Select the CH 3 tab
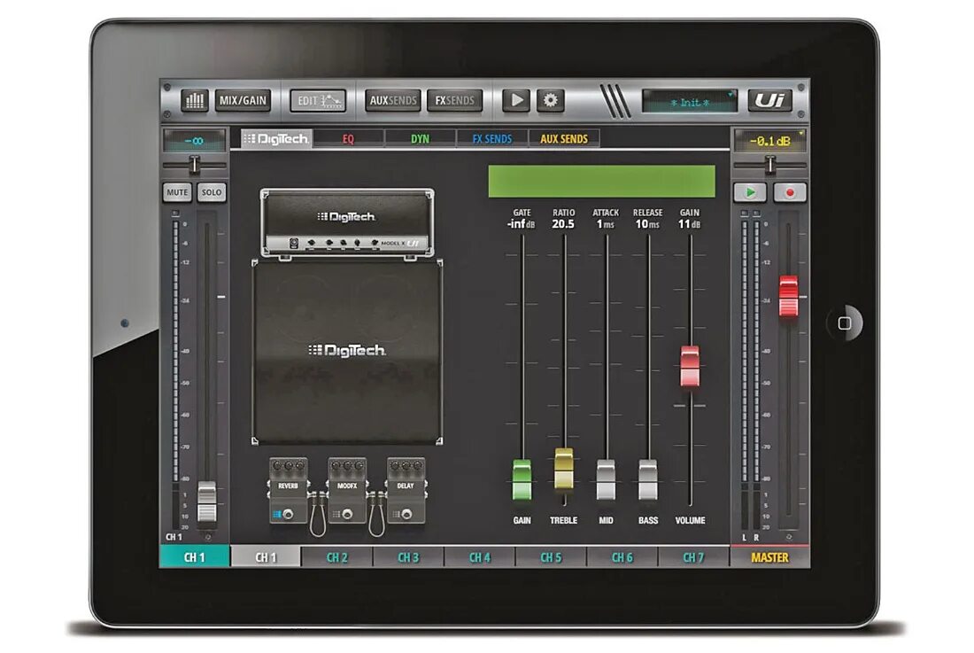974x653 pixels. pos(409,556)
